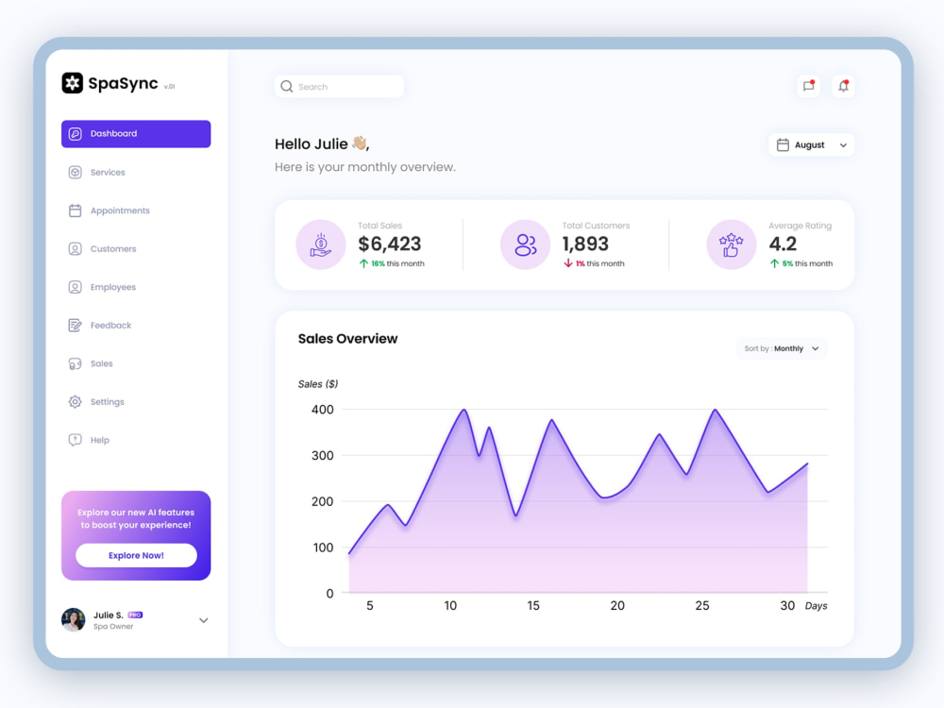
Task: Open Settings from the sidebar
Action: click(x=108, y=401)
